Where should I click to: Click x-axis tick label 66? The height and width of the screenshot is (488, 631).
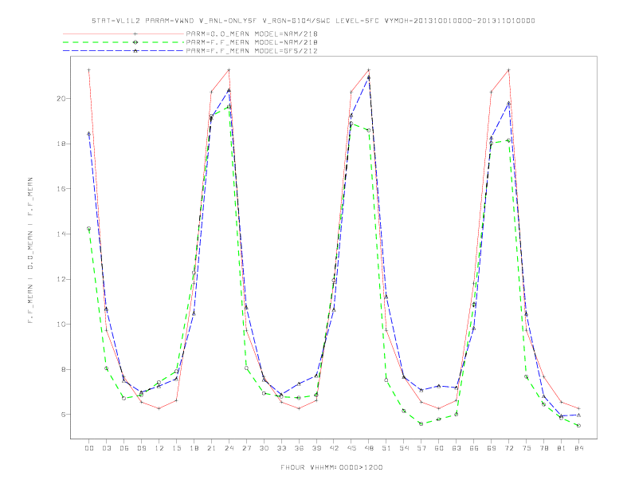pyautogui.click(x=474, y=448)
